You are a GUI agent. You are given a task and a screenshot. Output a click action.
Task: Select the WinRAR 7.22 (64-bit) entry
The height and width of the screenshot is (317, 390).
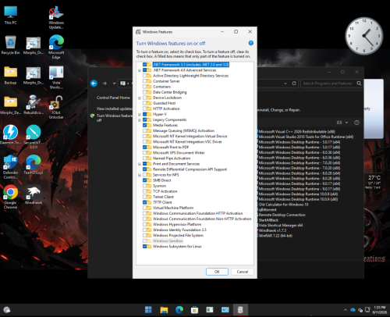(x=275, y=236)
